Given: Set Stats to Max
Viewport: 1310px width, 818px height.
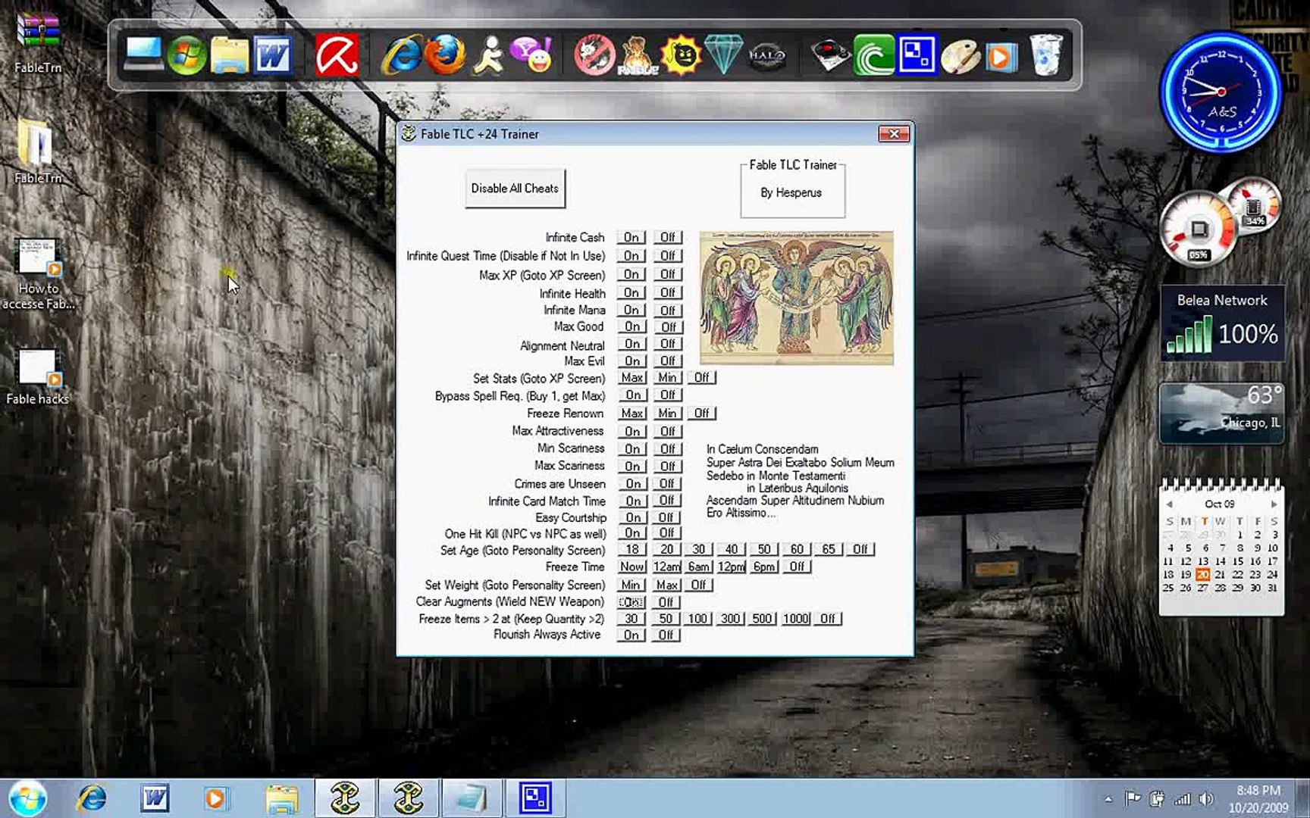Looking at the screenshot, I should [632, 377].
